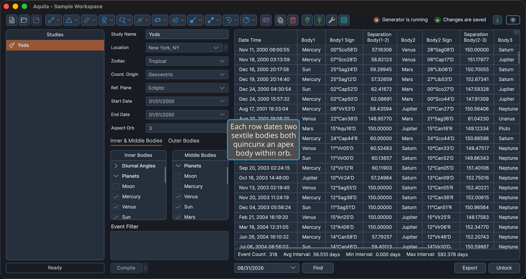Click the green ankh icon
Image resolution: width=526 pixels, height=279 pixels.
320,20
